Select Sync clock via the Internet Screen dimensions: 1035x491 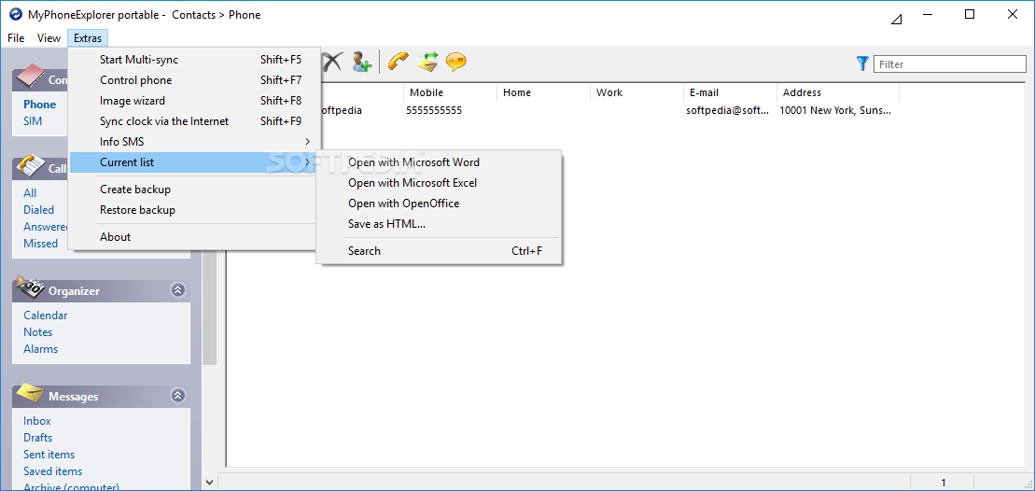click(195, 120)
